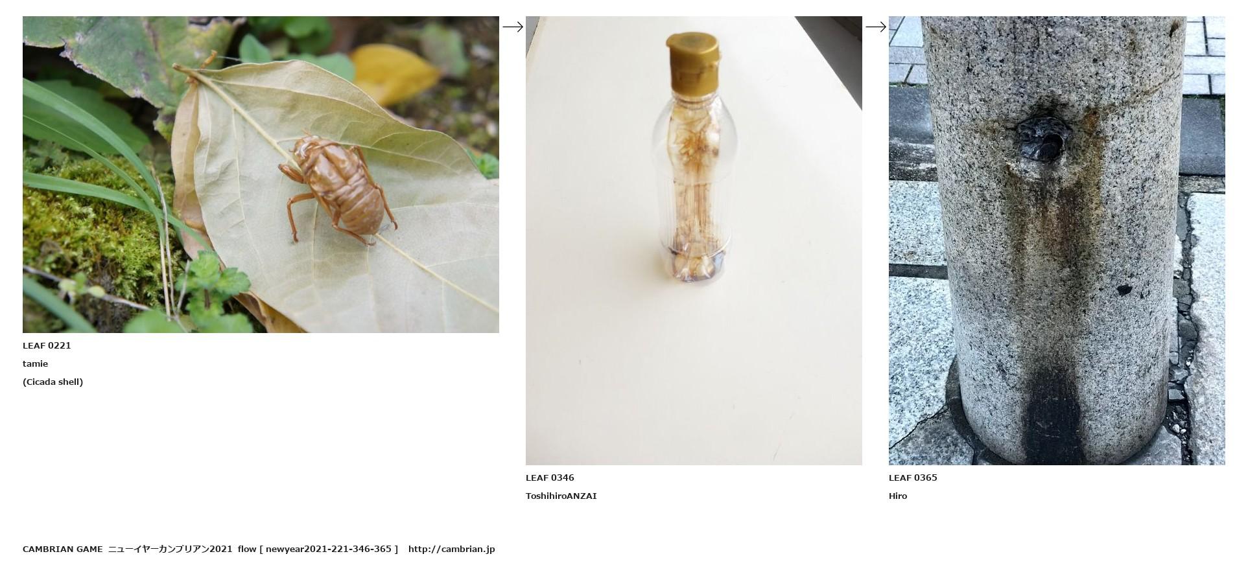Open the plastic bottle photo
The image size is (1248, 565).
[x=694, y=240]
